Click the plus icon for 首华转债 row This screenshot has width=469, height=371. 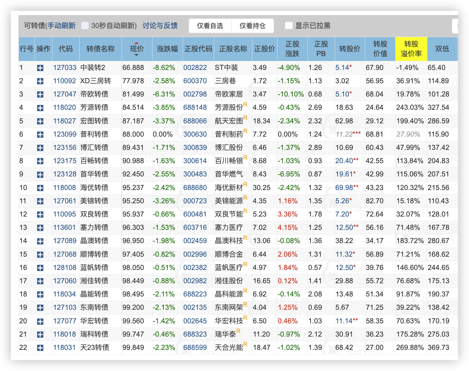(40, 175)
